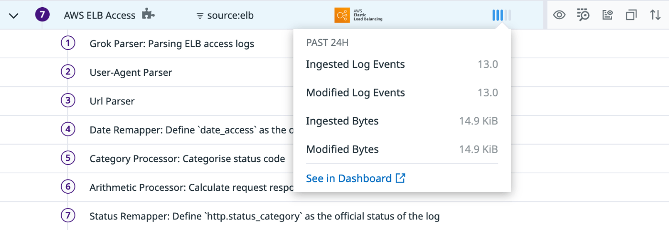Click the reorder up-down arrows icon
This screenshot has height=230, width=669.
655,15
